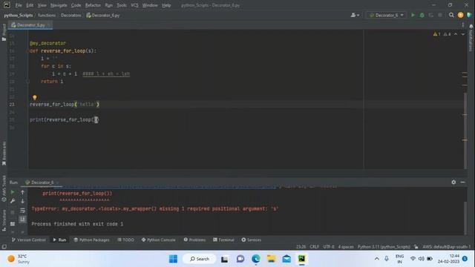Click the yellow warning indicator in editor
Screen dimensions: 475x267
437,34
